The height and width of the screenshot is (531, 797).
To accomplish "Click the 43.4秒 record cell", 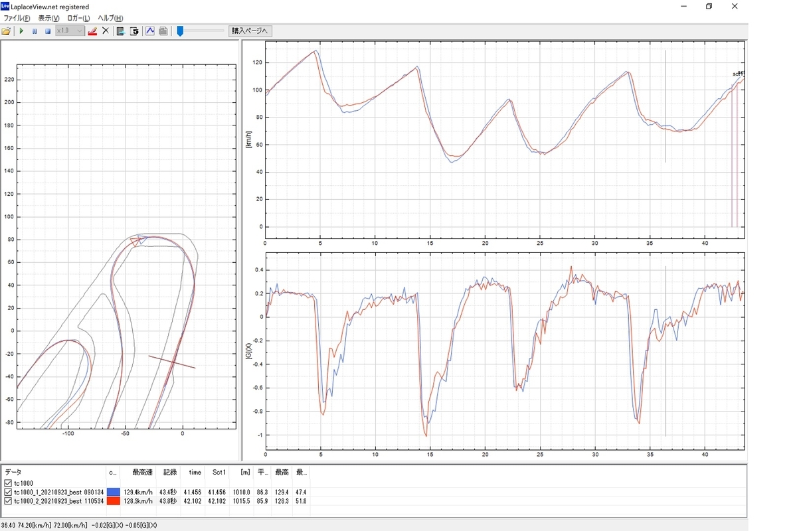I will point(168,492).
